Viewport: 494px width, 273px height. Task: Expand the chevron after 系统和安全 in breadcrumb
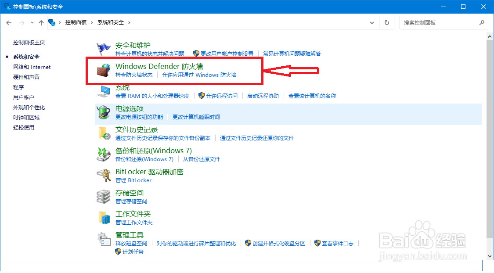click(130, 22)
